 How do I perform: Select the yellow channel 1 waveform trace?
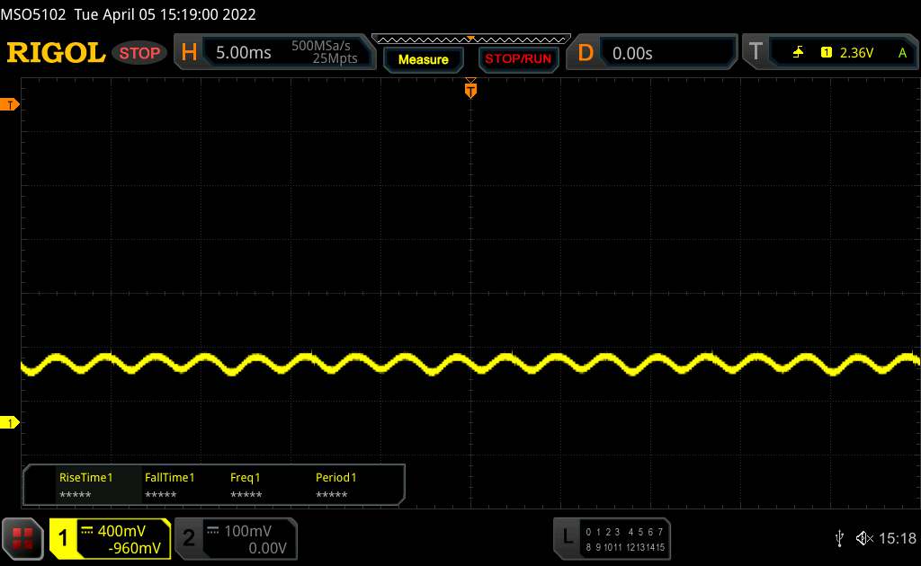(470, 364)
